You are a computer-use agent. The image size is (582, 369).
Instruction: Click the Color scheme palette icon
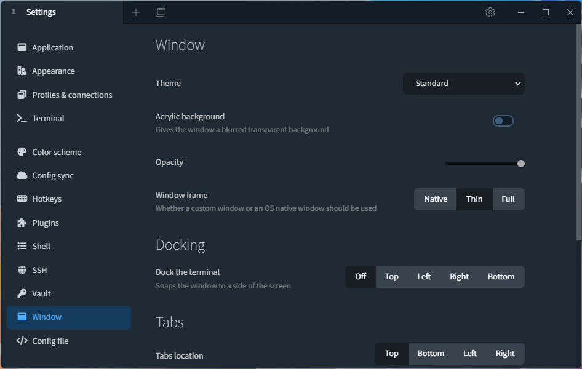point(22,152)
